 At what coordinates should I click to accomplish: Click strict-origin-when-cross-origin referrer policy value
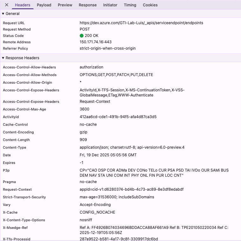pos(108,48)
